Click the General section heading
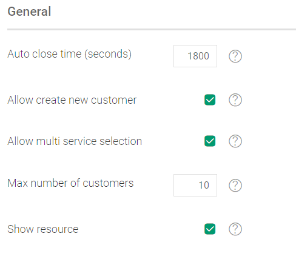The image size is (296, 262). pyautogui.click(x=29, y=12)
